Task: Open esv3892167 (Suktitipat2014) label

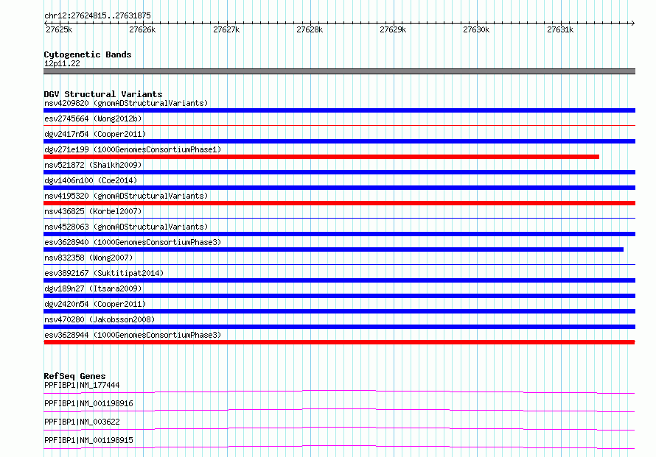Action: coord(104,273)
